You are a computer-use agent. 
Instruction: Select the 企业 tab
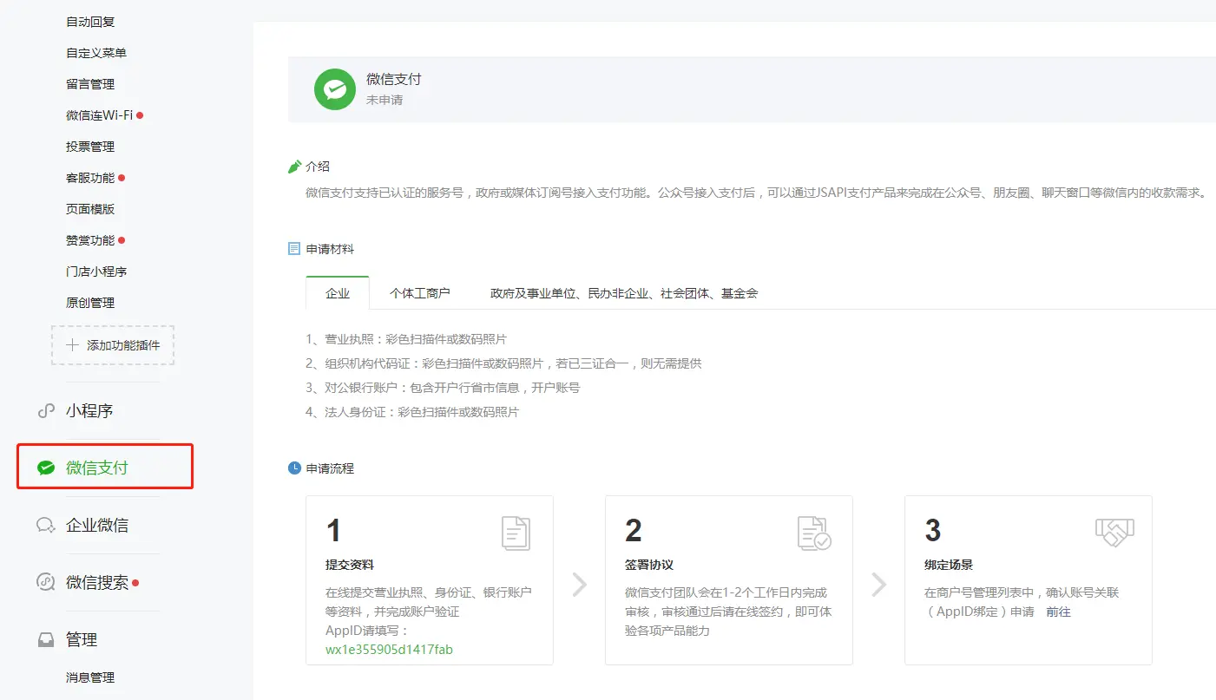click(338, 293)
